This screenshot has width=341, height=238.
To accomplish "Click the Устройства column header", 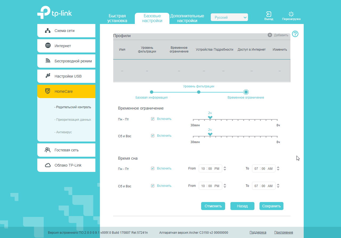I will pyautogui.click(x=204, y=50).
